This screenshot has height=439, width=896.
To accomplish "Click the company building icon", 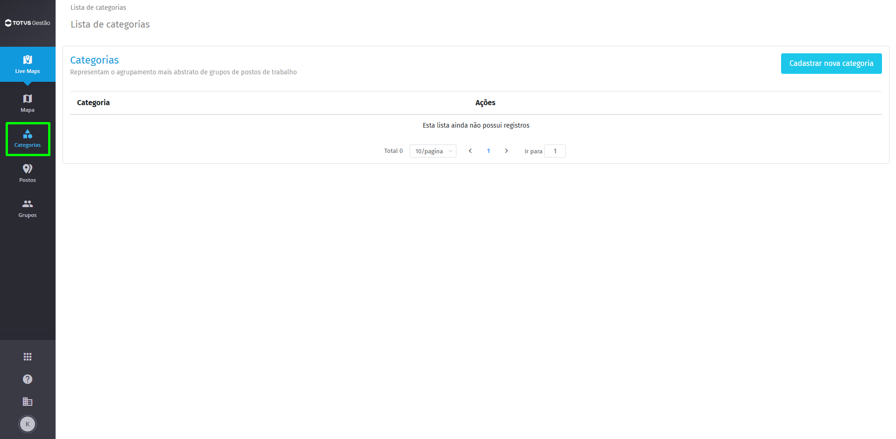I will [28, 402].
